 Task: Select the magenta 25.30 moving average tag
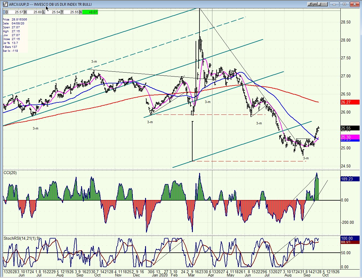click(x=350, y=137)
